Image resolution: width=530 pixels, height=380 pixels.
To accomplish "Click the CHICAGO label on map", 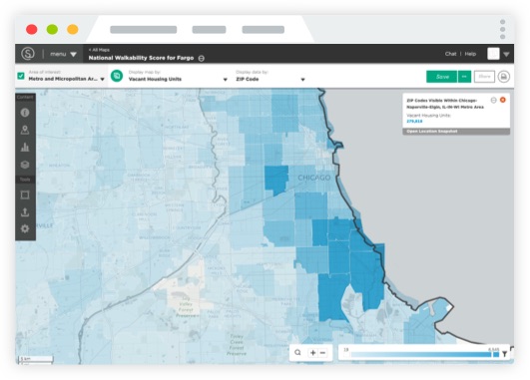I will pyautogui.click(x=314, y=178).
